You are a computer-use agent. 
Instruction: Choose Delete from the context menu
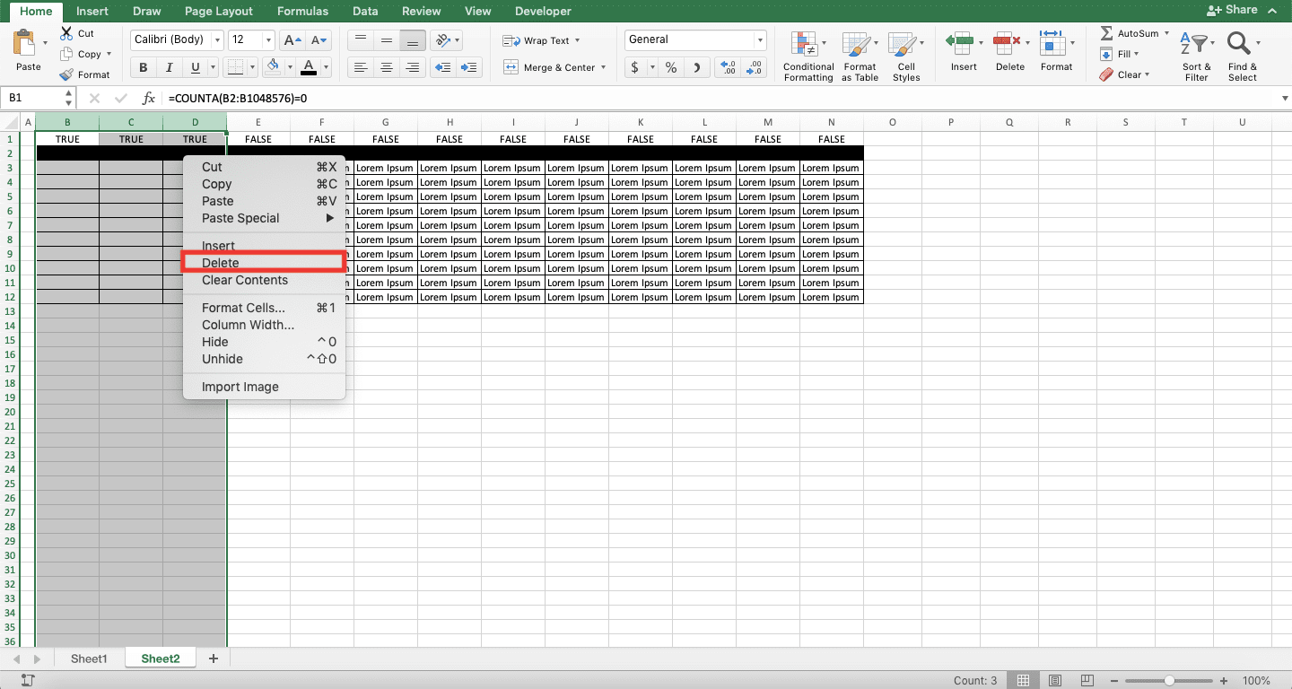220,262
